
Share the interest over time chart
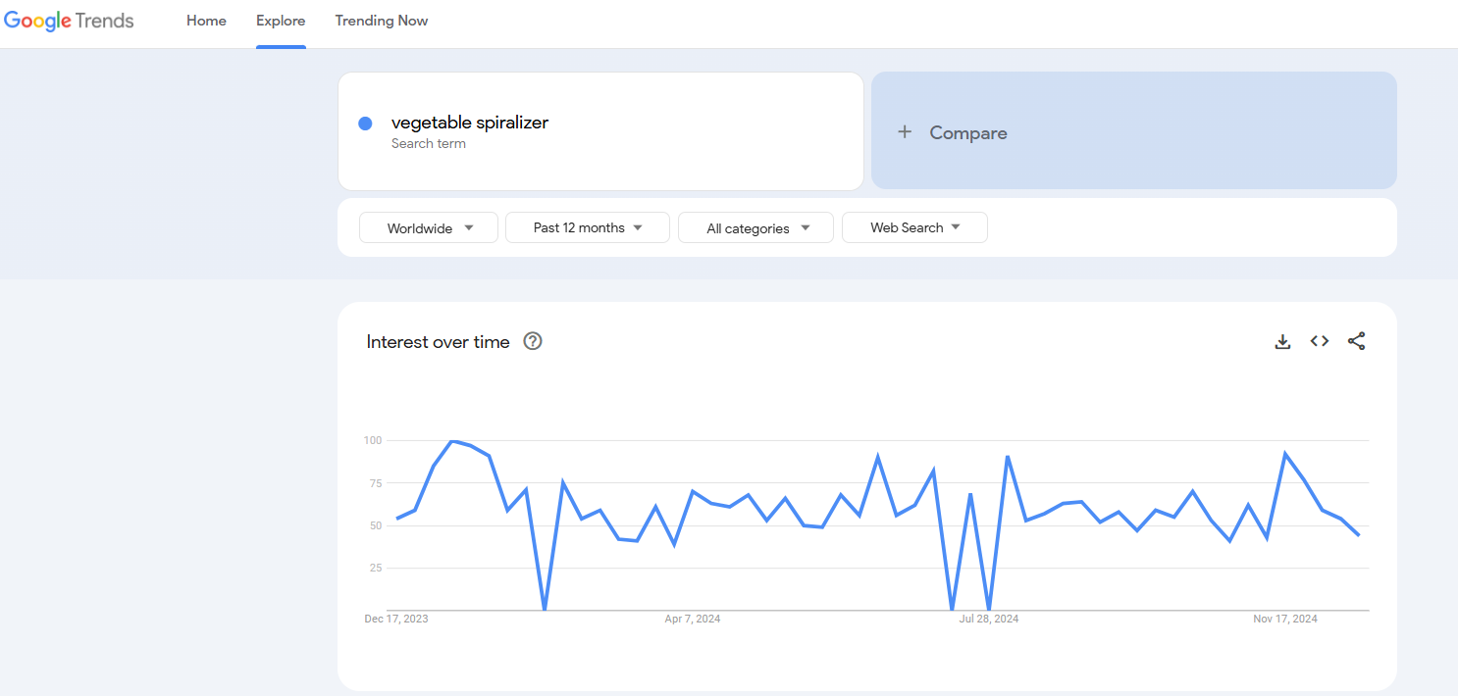tap(1356, 341)
